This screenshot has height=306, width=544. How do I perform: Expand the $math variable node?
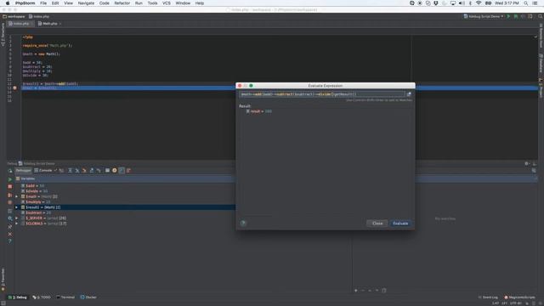click(16, 196)
